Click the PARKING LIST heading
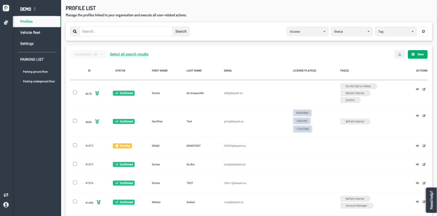 pos(32,59)
